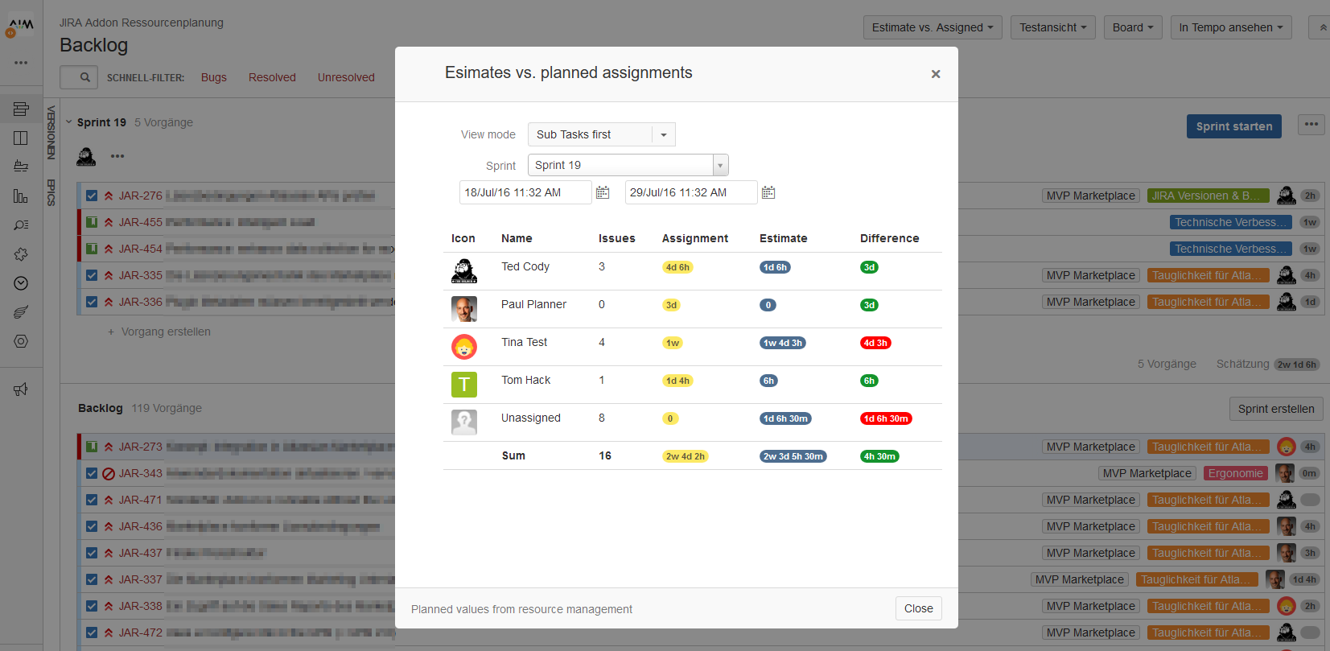Click the project logo avatar at top left
1330x651 pixels.
coord(21,27)
